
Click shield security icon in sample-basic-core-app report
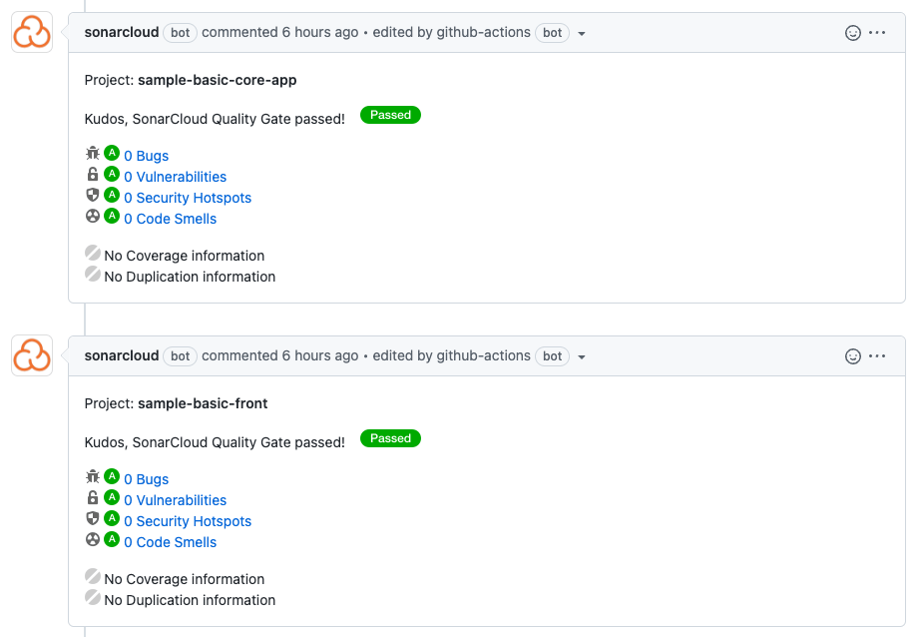coord(92,195)
